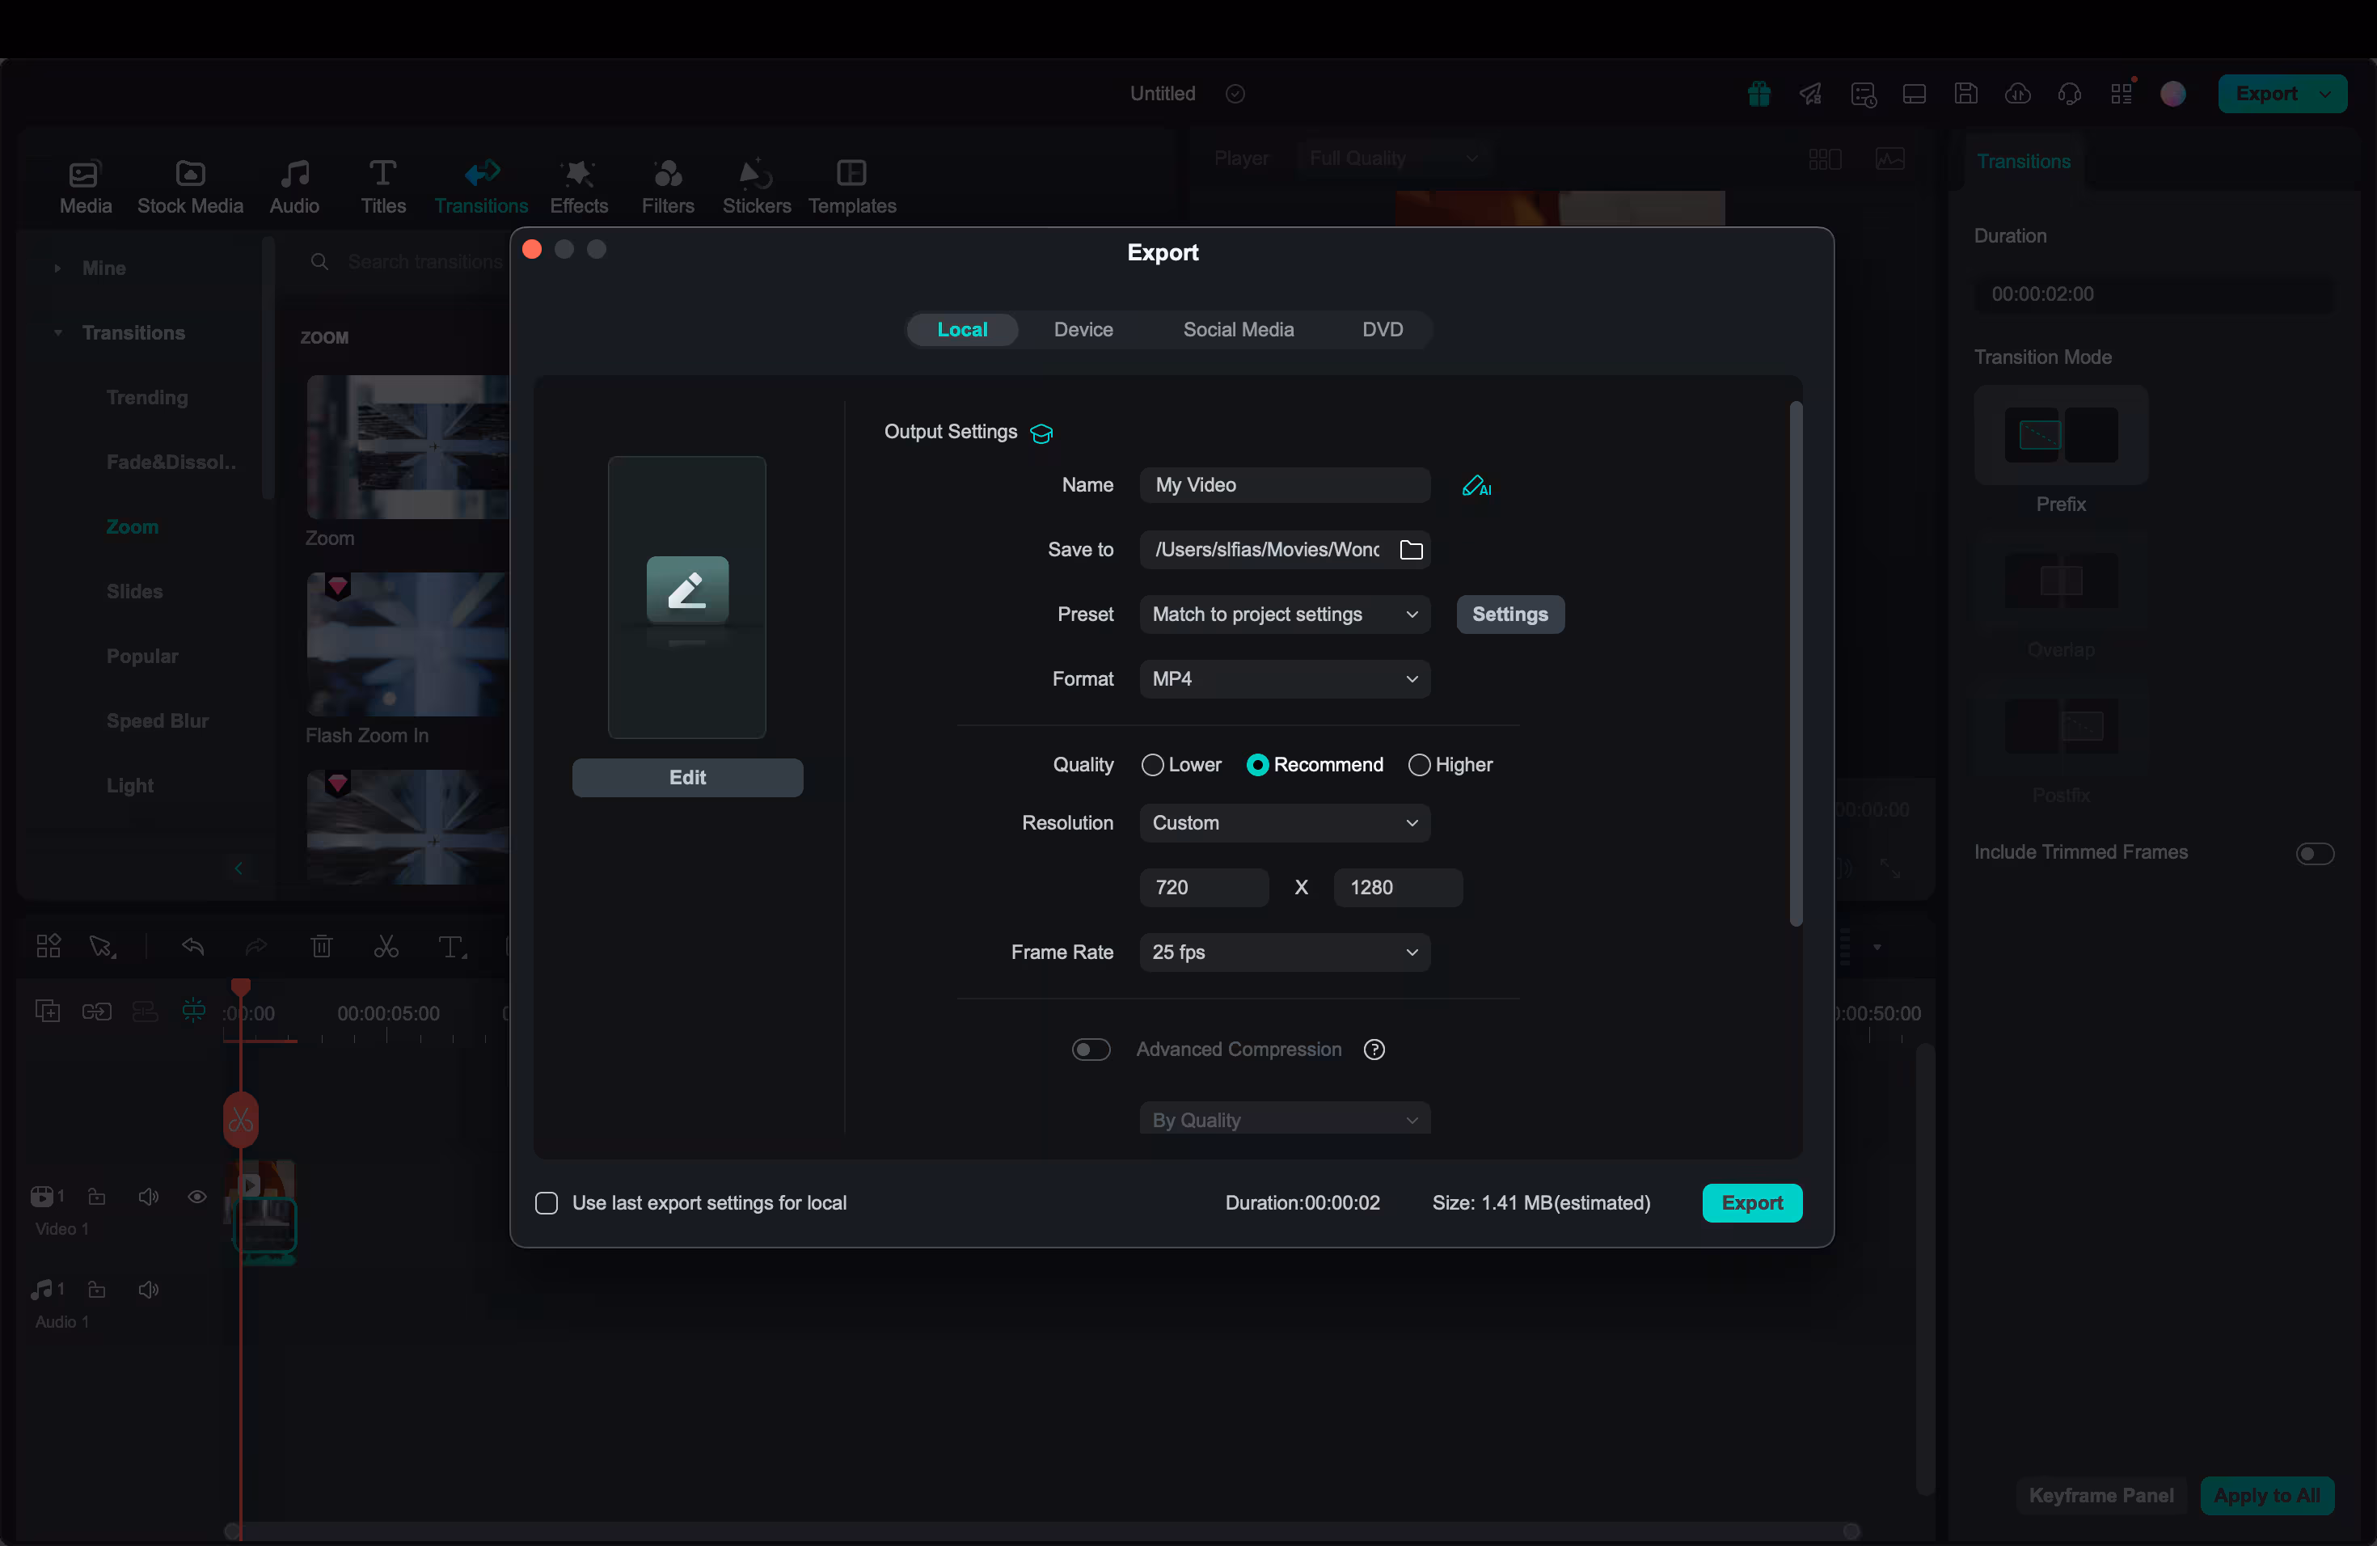Click the edit thumbnail pencil icon
This screenshot has height=1546, width=2377.
(x=687, y=589)
